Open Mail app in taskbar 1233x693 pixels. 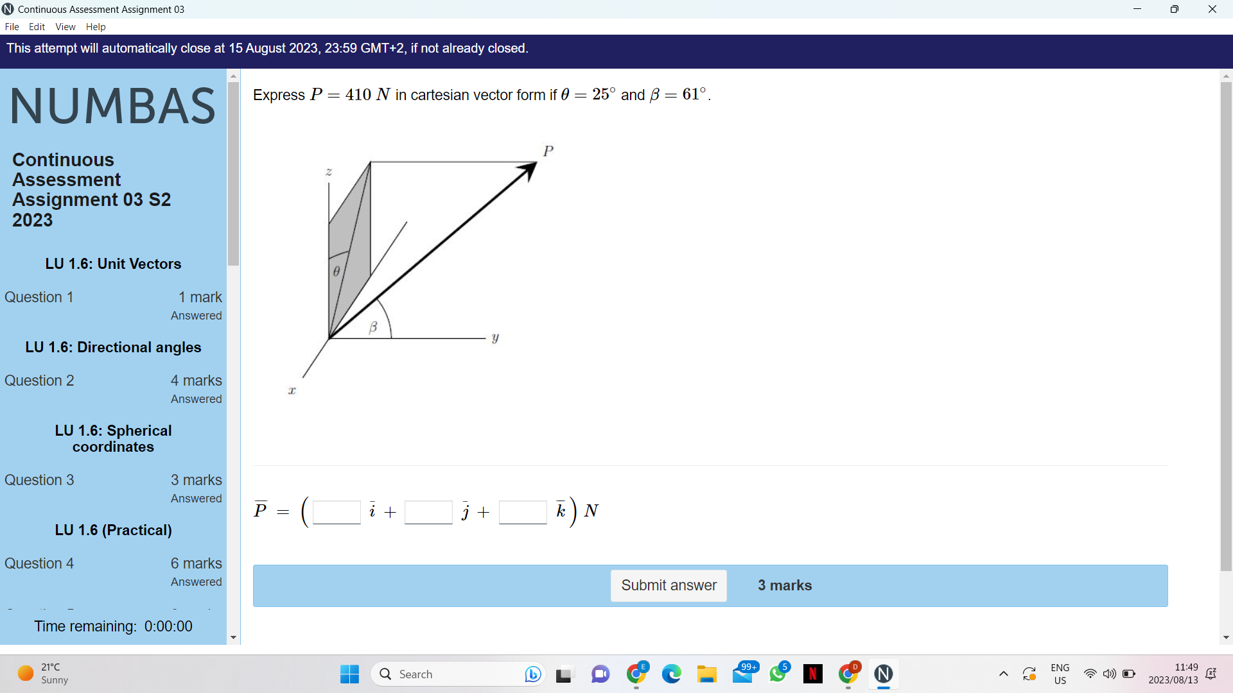742,674
